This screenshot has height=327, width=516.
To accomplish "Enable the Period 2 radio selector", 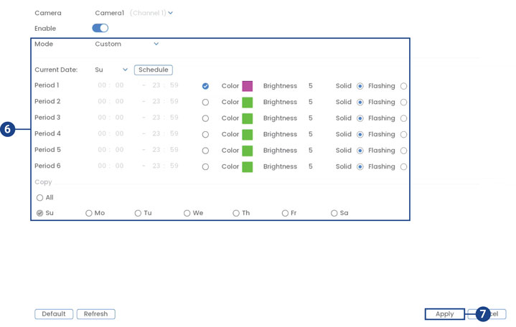I will click(x=205, y=103).
